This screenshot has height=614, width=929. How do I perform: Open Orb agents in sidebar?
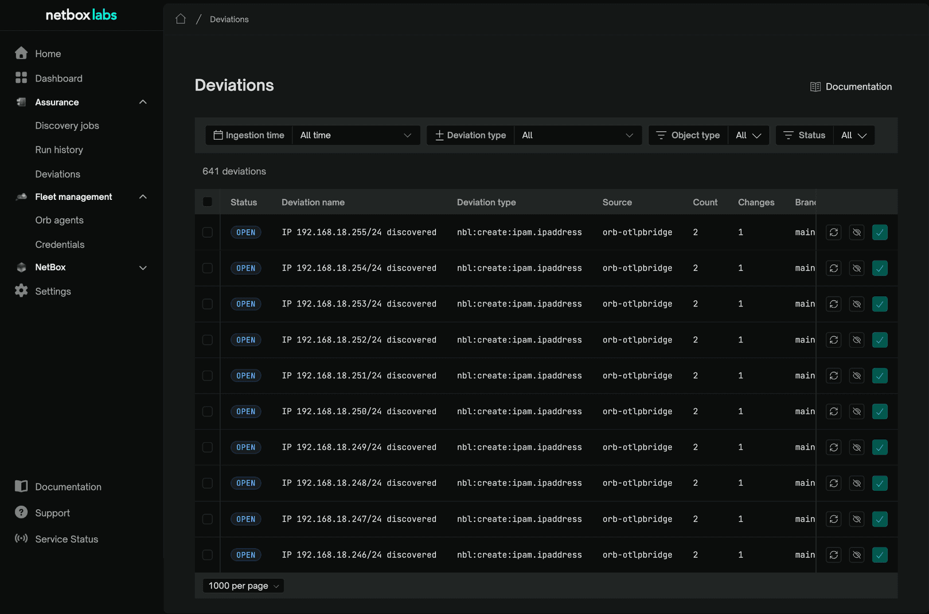[x=59, y=220]
